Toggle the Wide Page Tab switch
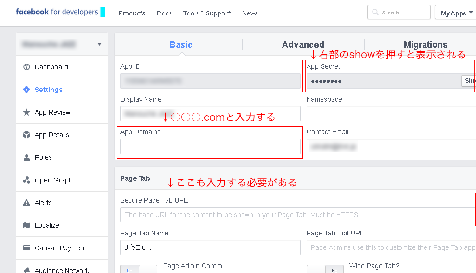Viewport: 476px width, 273px height. tap(325, 269)
